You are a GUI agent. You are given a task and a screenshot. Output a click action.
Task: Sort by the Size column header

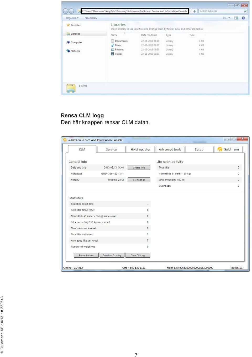coord(192,35)
